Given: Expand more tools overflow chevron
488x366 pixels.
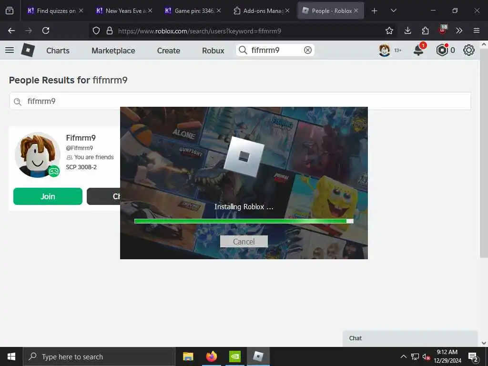Looking at the screenshot, I should click(x=459, y=30).
